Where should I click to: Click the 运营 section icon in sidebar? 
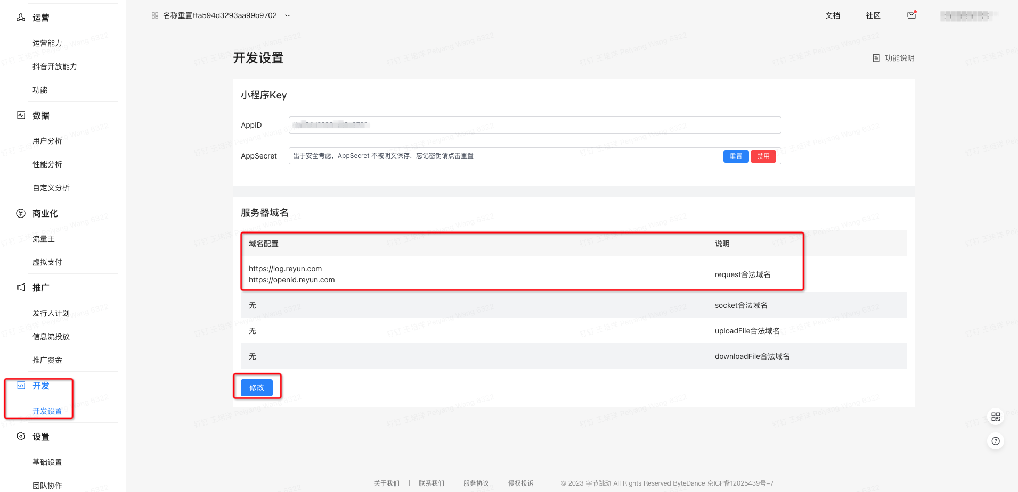tap(21, 18)
